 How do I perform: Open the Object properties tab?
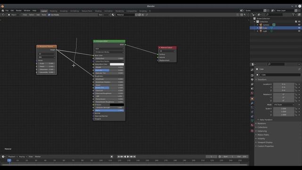pos(252,99)
